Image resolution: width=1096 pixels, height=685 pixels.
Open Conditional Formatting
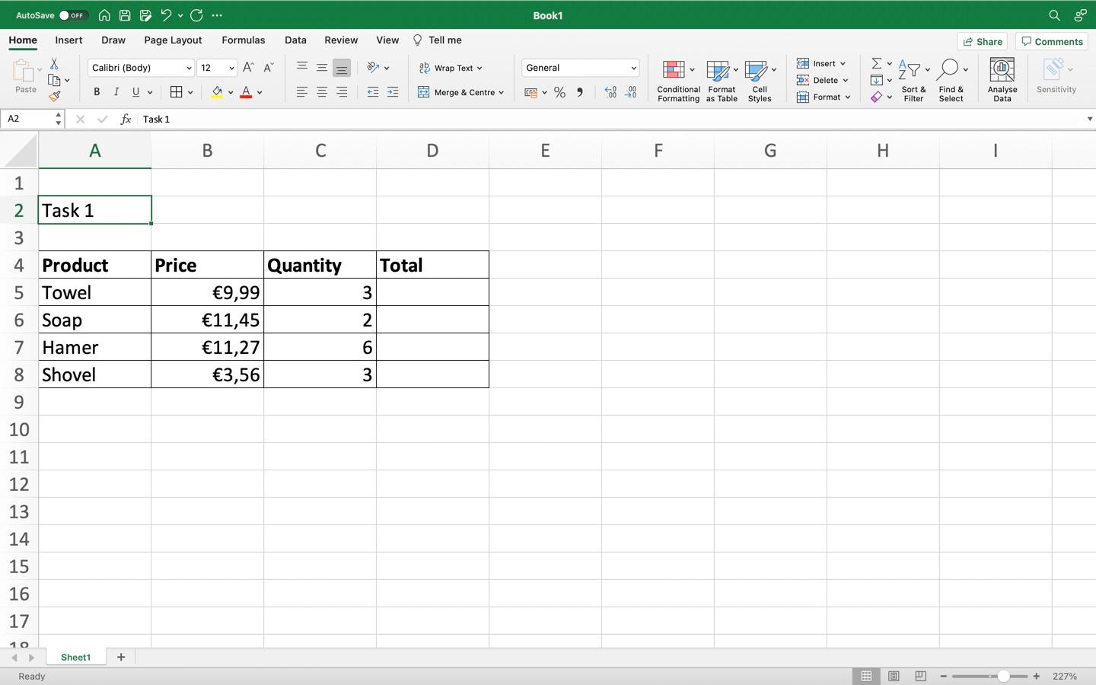[x=678, y=81]
